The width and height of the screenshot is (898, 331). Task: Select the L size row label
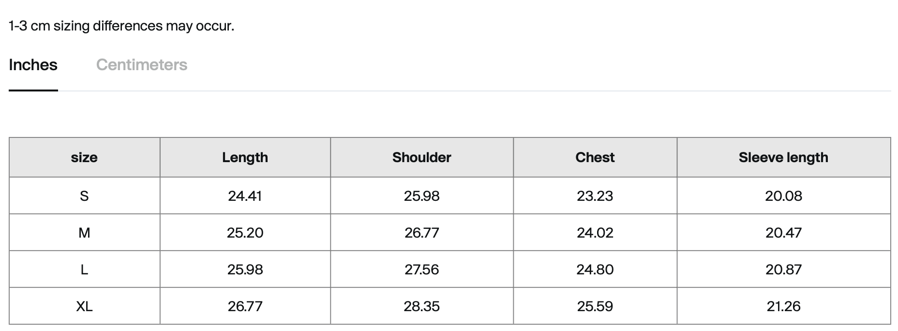(x=84, y=270)
